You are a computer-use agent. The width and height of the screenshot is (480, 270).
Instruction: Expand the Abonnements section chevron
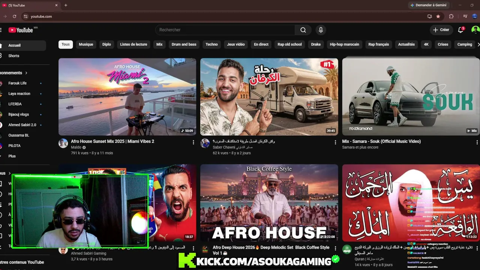[x=26, y=73]
